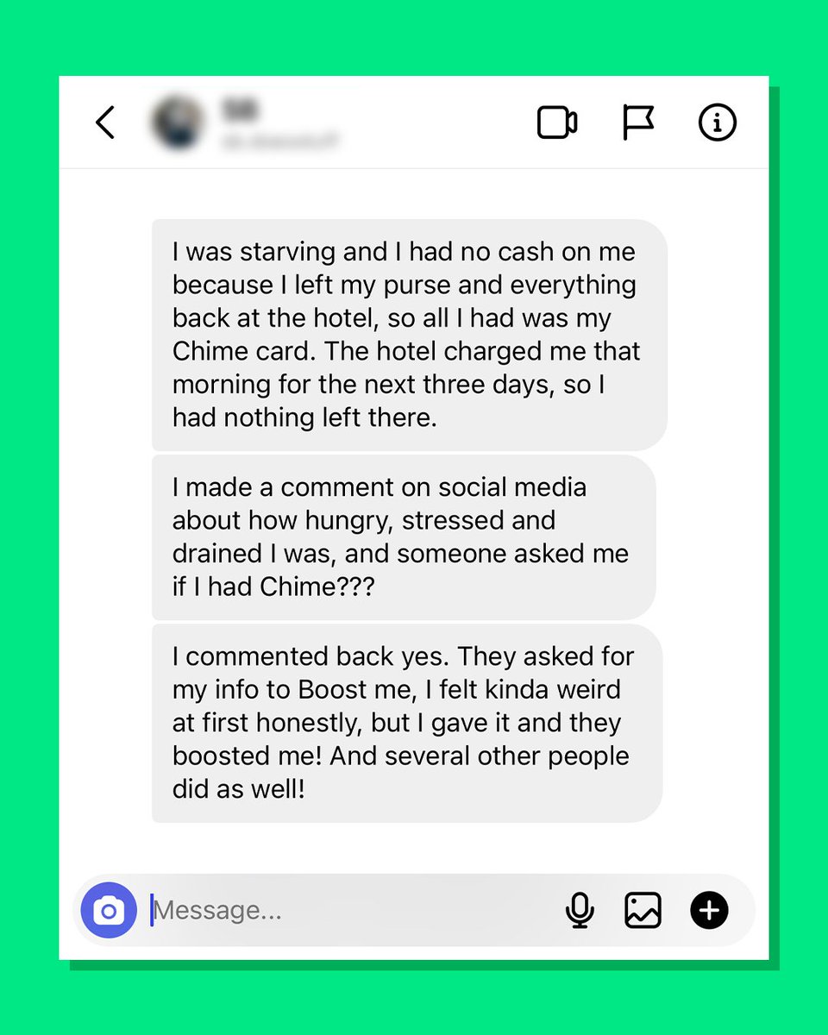This screenshot has width=828, height=1035.
Task: Go back using the left chevron arrow
Action: tap(104, 122)
